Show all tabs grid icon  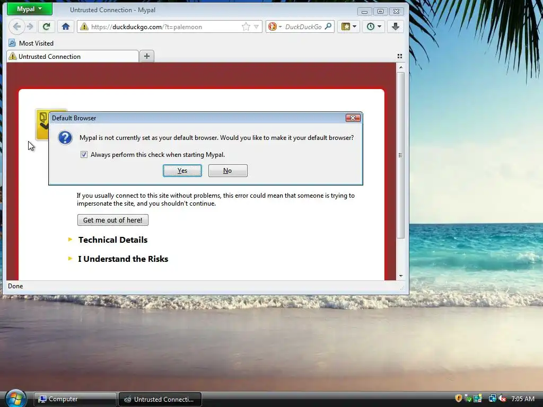400,56
